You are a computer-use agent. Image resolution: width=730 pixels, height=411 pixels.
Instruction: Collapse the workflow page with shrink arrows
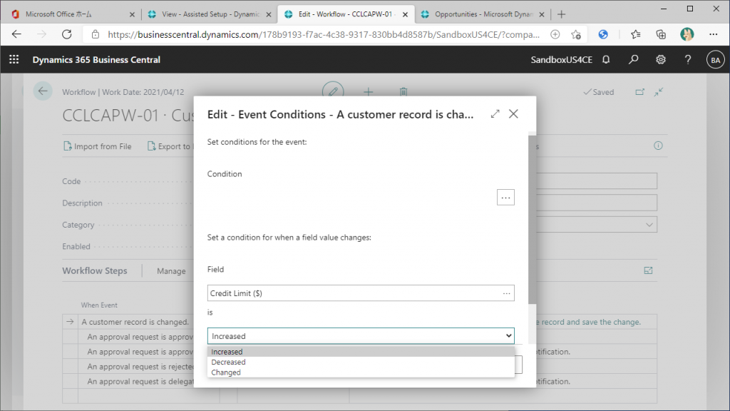pyautogui.click(x=658, y=92)
